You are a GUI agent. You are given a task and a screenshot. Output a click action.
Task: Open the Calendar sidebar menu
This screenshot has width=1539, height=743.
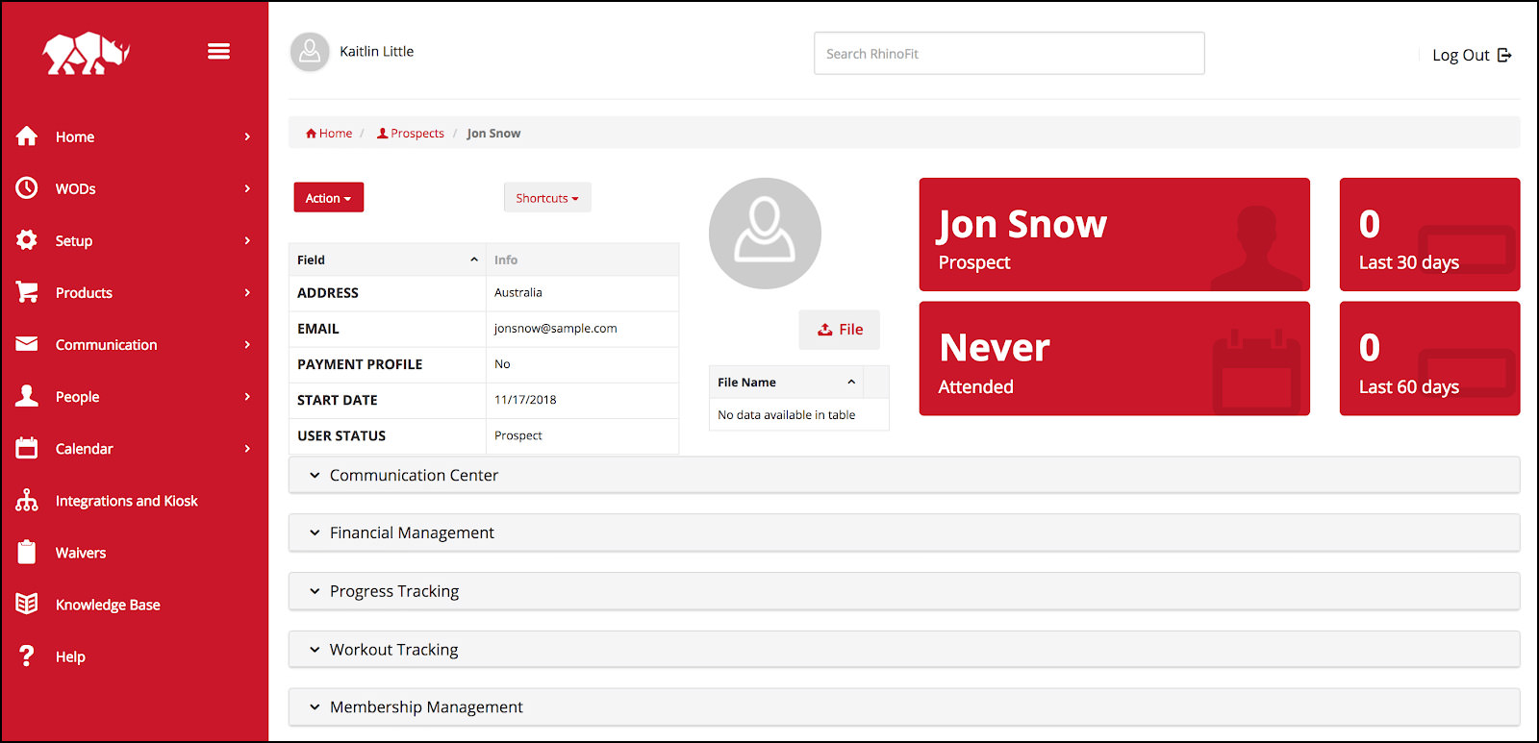(84, 449)
